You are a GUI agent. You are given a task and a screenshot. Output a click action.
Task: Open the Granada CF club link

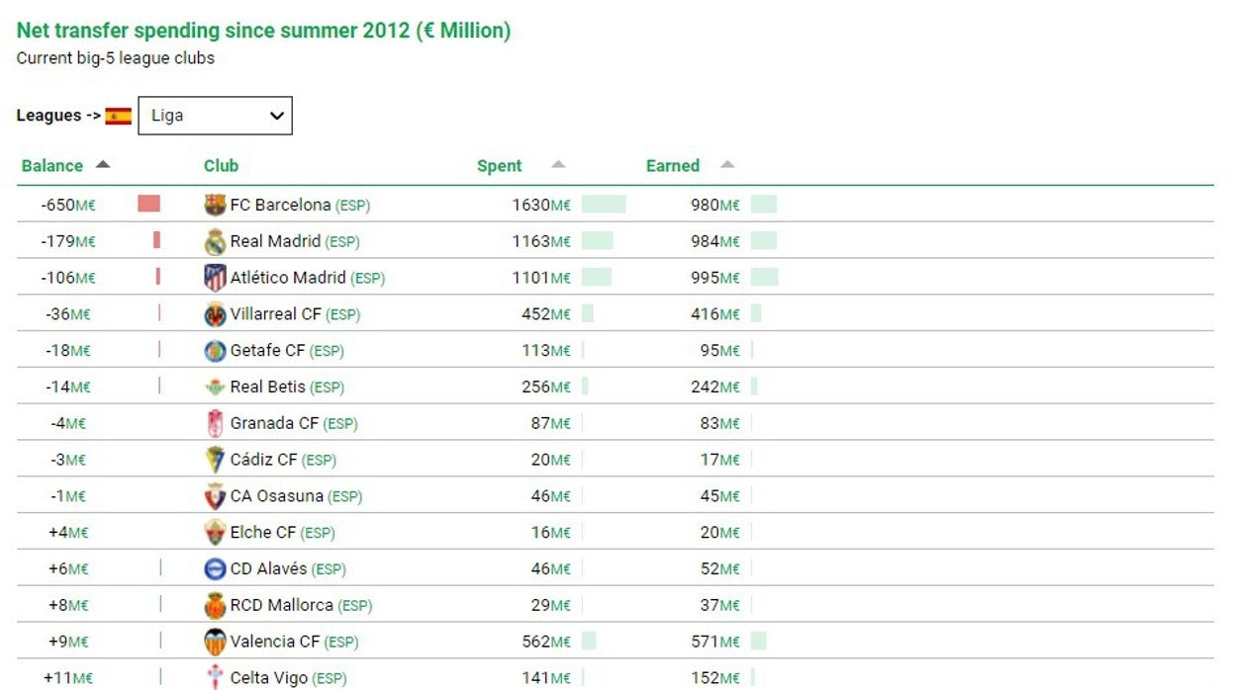(x=274, y=423)
